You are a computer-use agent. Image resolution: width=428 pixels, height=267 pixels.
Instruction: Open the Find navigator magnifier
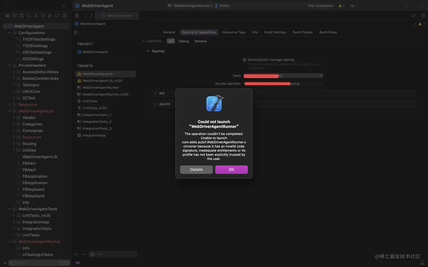point(29,16)
